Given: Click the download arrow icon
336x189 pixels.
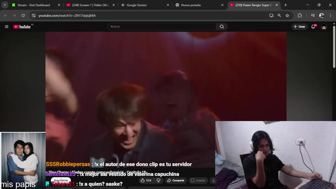Looking at the screenshot, I should coord(213,180).
